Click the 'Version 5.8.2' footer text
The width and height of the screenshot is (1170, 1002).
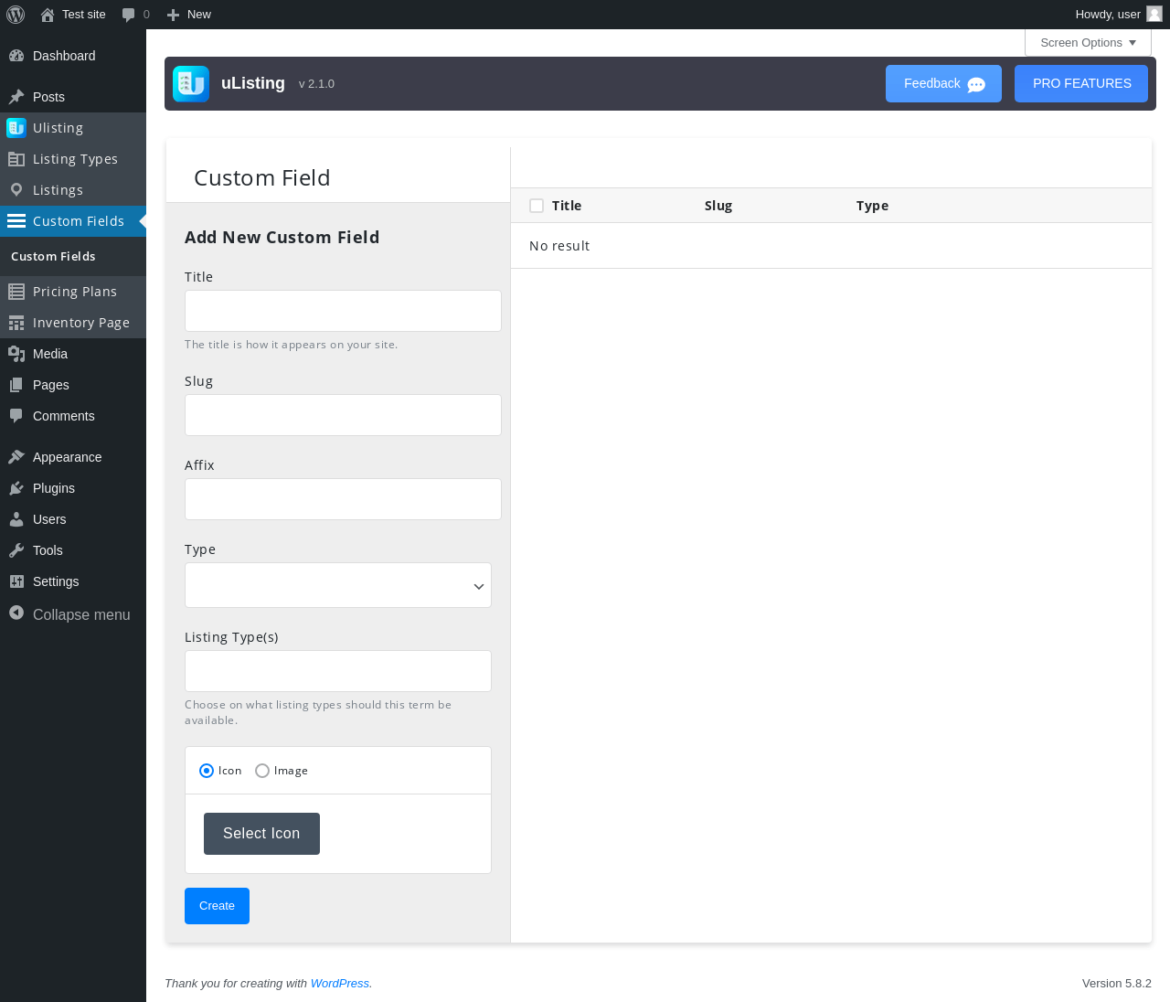click(1117, 984)
